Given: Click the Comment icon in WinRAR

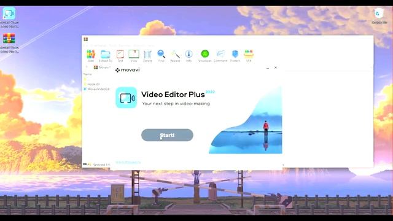Looking at the screenshot, I should [x=220, y=56].
